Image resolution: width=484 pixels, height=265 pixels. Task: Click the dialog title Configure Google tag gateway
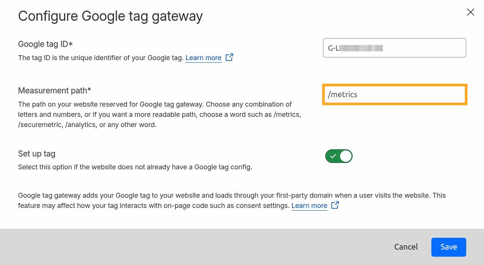pyautogui.click(x=110, y=16)
